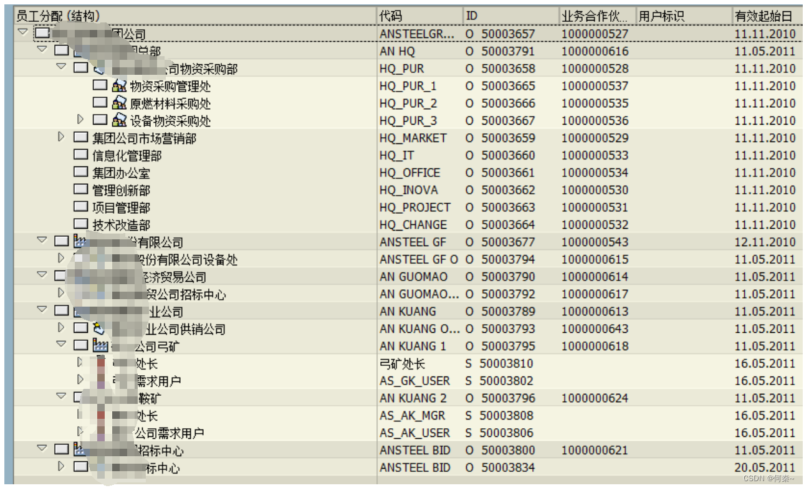This screenshot has width=804, height=488.
Task: Select the 原燃材料采购处 tree node
Action: pyautogui.click(x=170, y=103)
